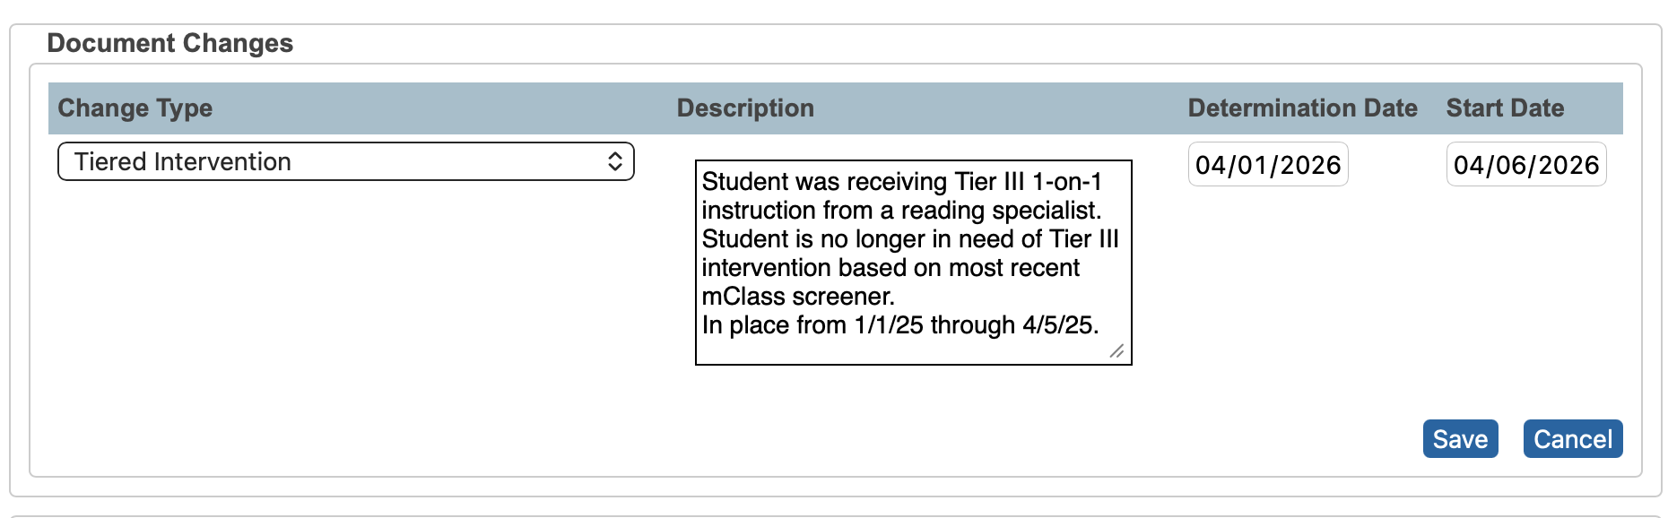Screen dimensions: 1668x518
Task: Click inside the Determination Date field
Action: pos(1267,164)
